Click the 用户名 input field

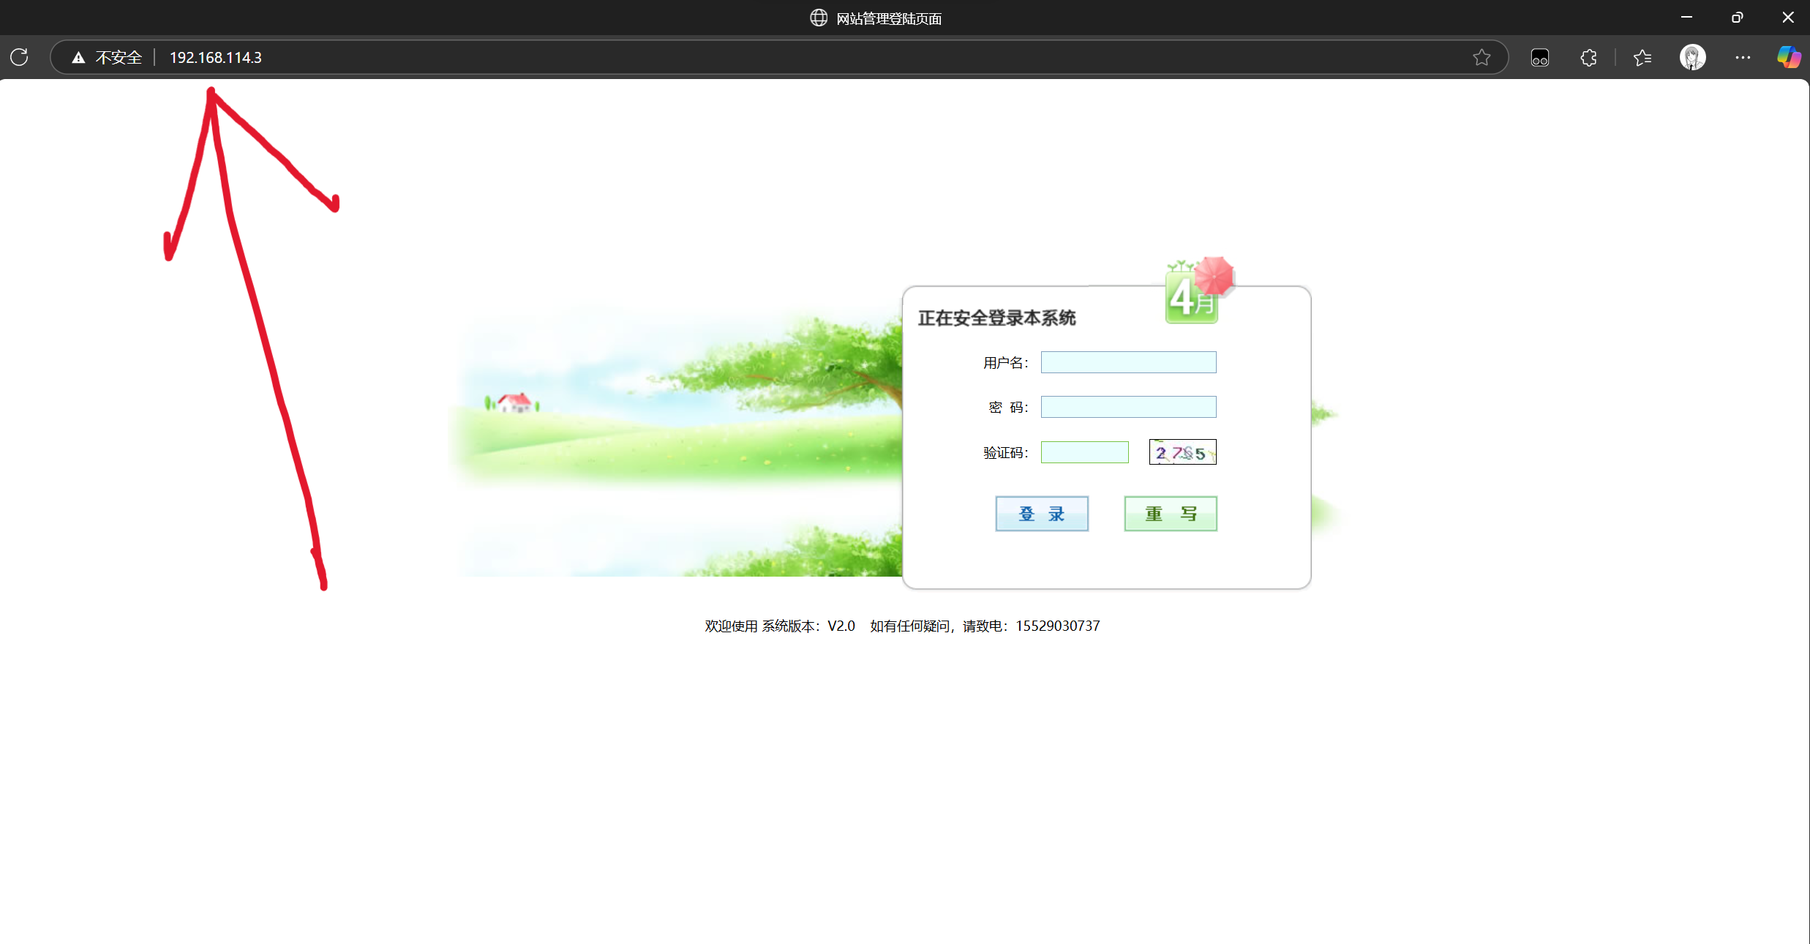[1128, 362]
